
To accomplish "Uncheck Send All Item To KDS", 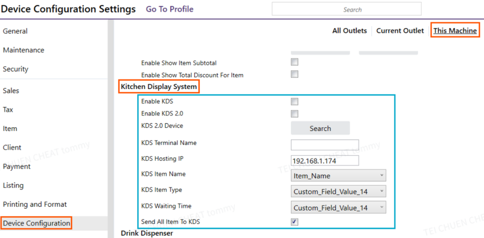I will click(x=294, y=222).
